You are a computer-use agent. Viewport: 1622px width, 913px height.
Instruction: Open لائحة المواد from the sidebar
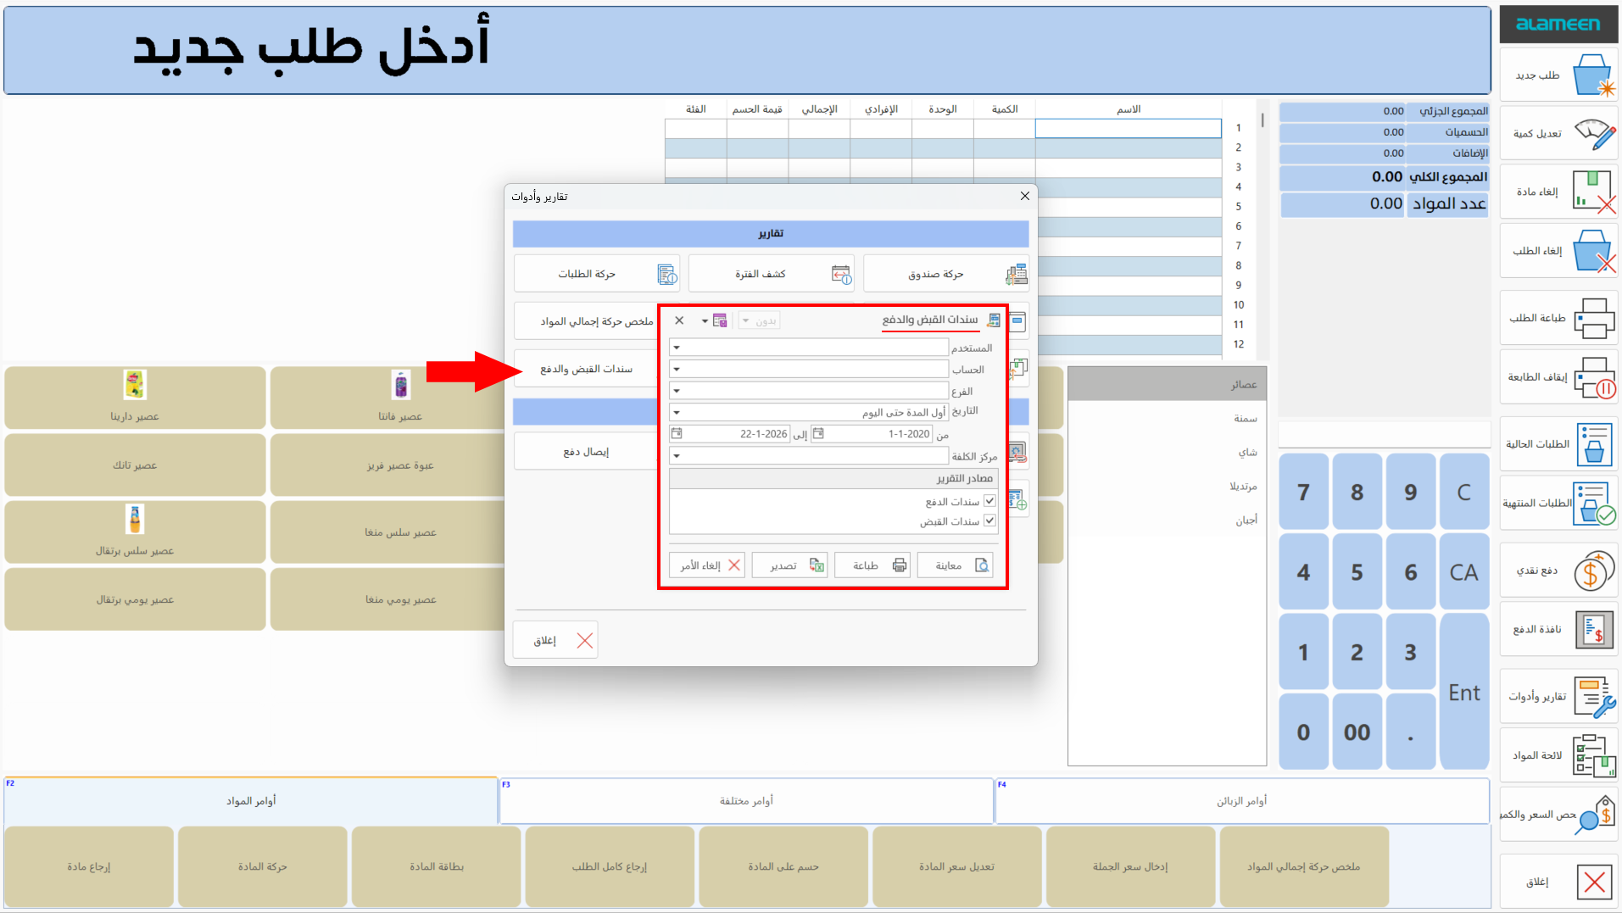[x=1558, y=755]
